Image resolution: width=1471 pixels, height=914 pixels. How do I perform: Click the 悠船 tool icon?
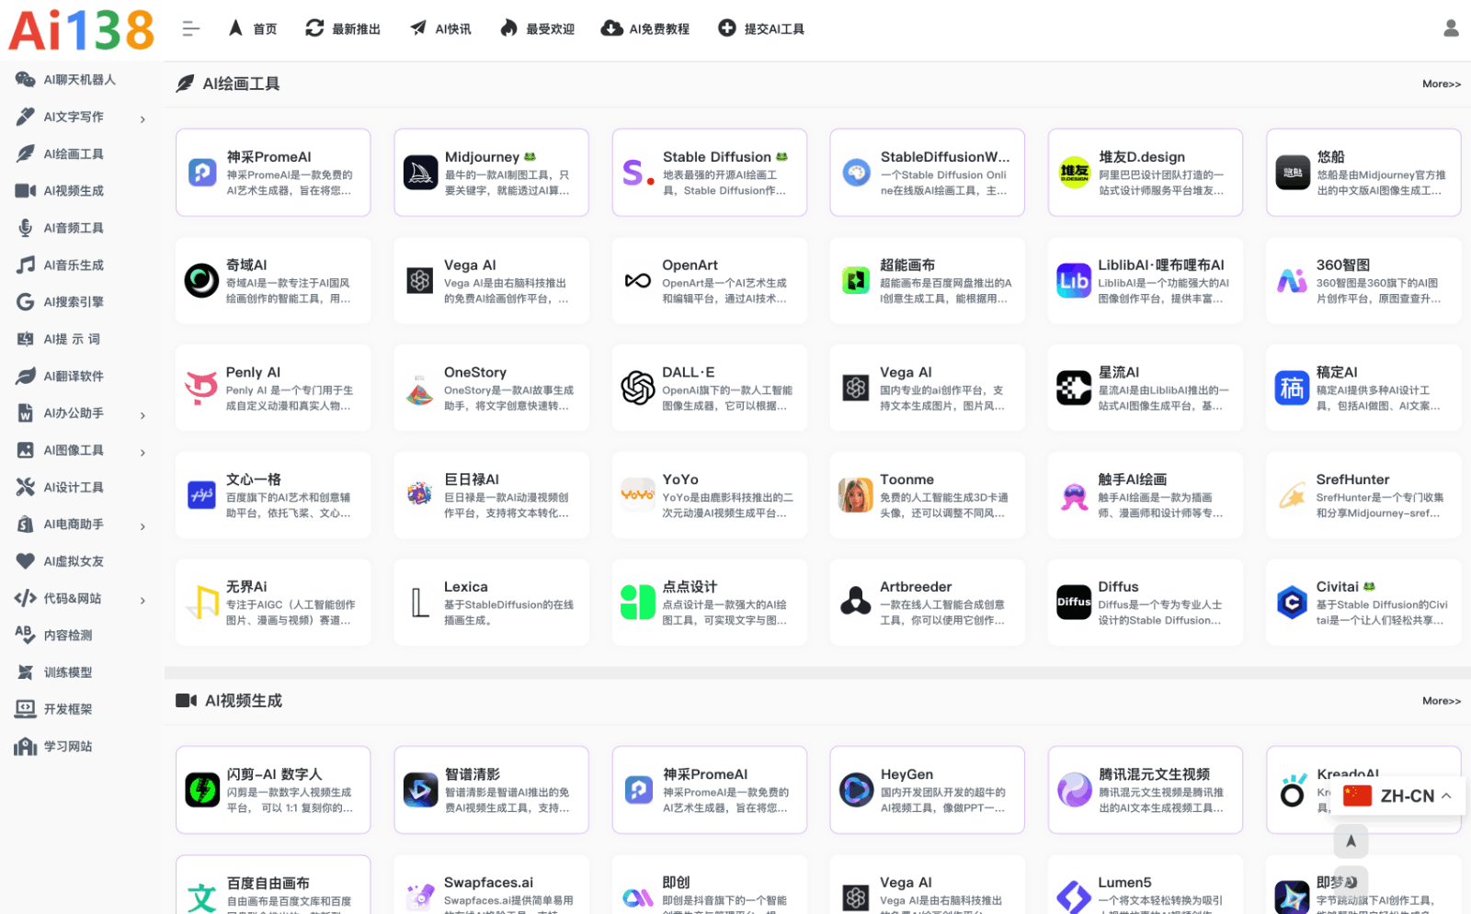[x=1293, y=173]
